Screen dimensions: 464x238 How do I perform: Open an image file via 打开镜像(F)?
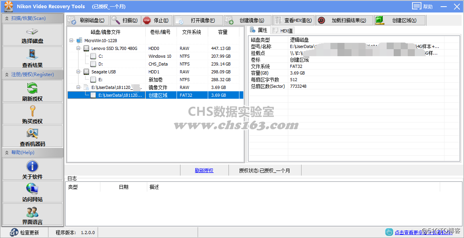click(198, 20)
